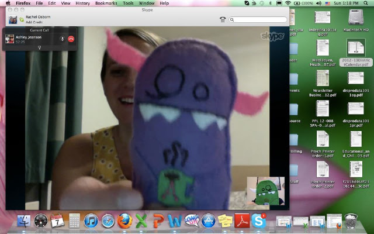The image size is (374, 234).
Task: Launch Word from the Dock
Action: coord(175,221)
